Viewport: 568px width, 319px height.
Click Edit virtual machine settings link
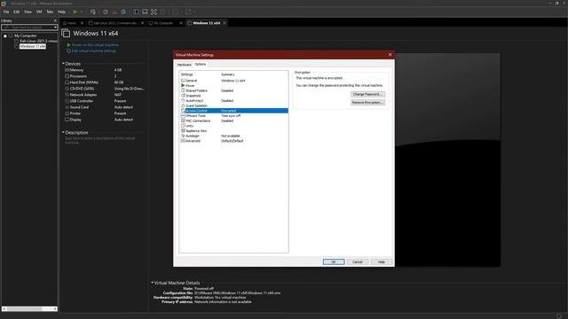[x=94, y=51]
